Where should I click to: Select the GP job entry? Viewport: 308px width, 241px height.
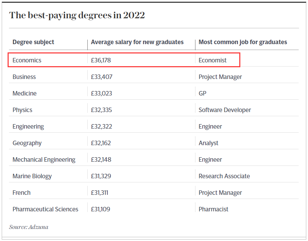coord(203,93)
